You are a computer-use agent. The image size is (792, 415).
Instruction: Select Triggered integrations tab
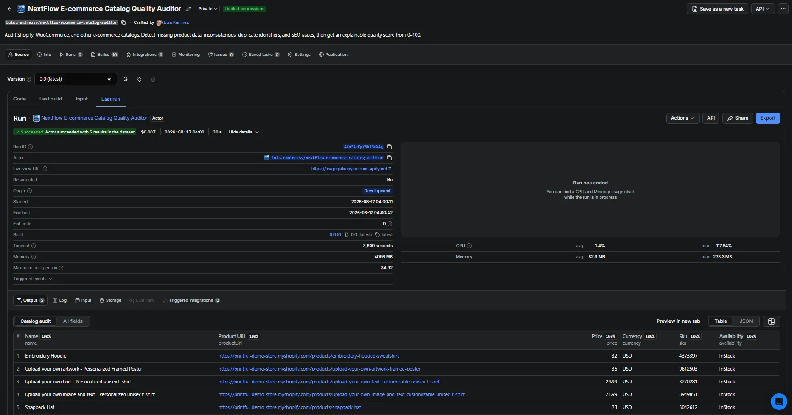tap(191, 301)
